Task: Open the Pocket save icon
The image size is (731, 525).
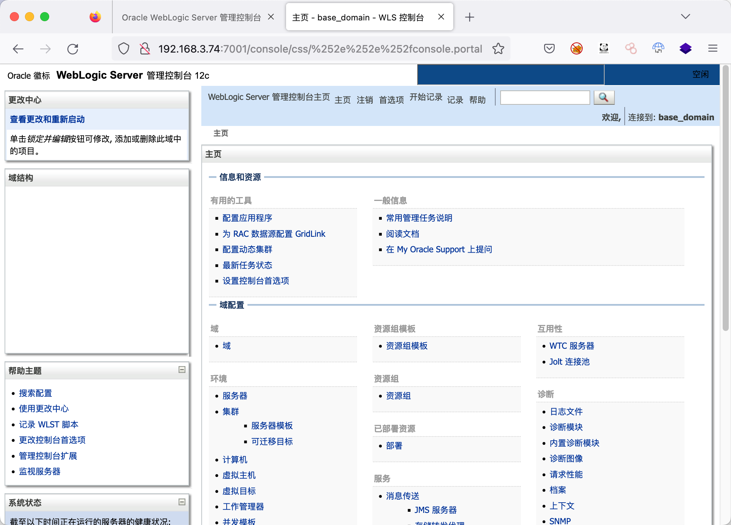Action: (549, 48)
